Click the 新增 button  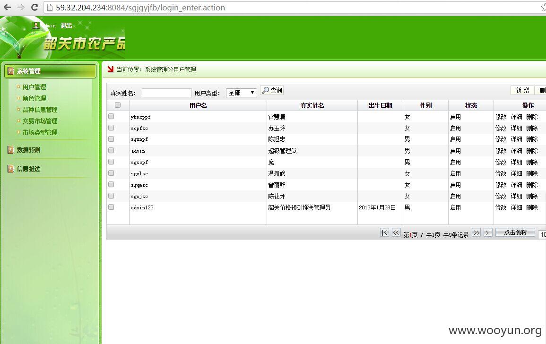tap(522, 91)
